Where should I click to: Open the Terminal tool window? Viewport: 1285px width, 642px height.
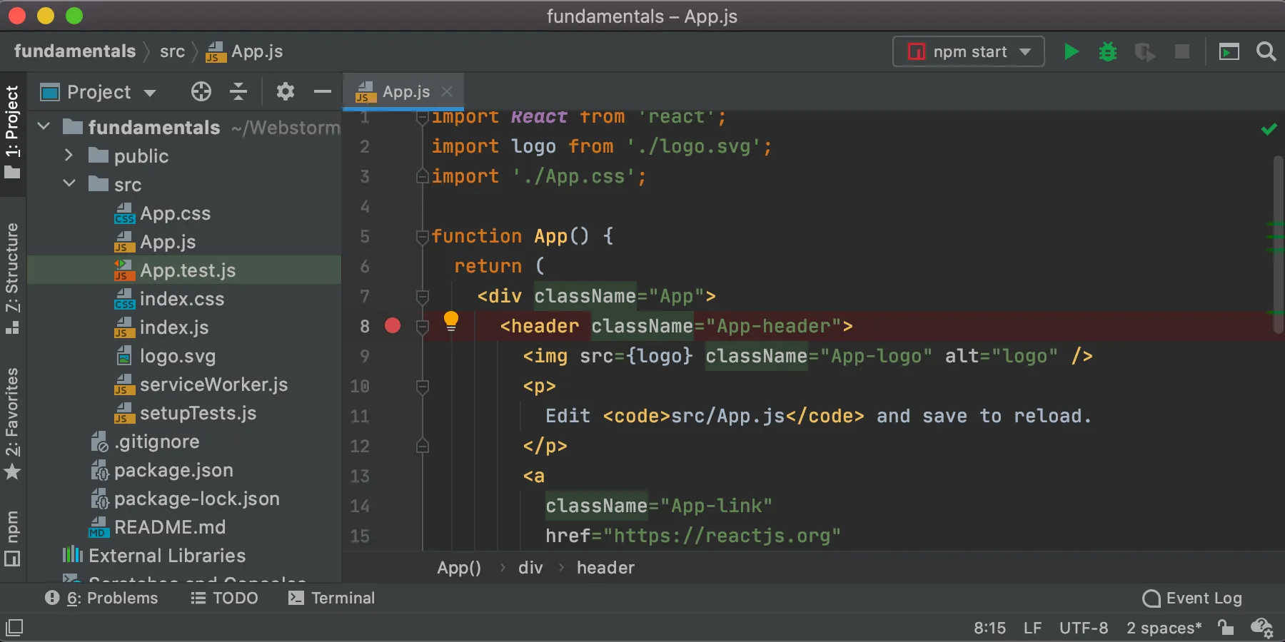(331, 598)
